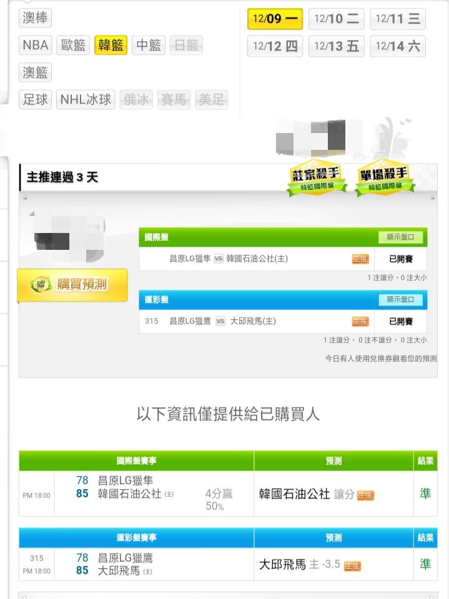This screenshot has width=449, height=599.
Task: Show the odds for 運彩盤 via 顯示盤口
Action: (400, 299)
